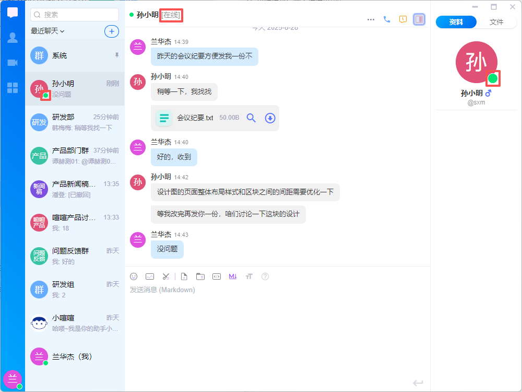522x392 pixels.
Task: Download the 会议纪要.txt file
Action: click(x=270, y=118)
